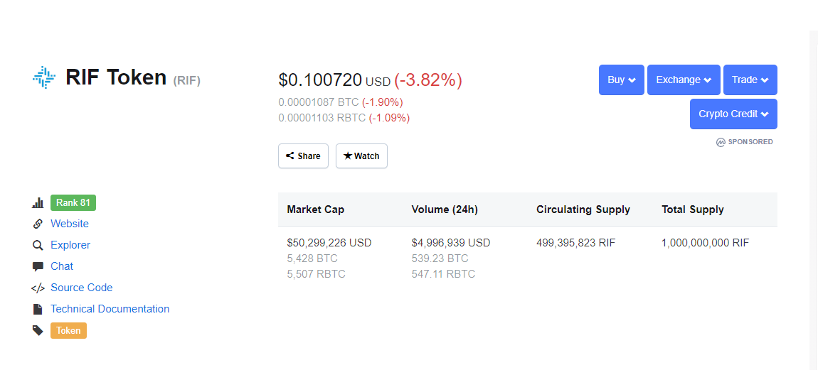818x370 pixels.
Task: Click the source code brackets icon
Action: 38,288
